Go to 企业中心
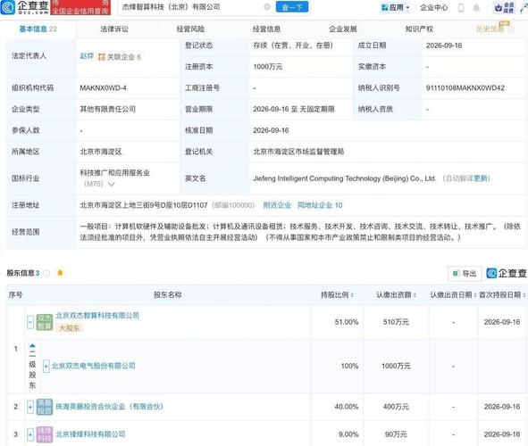This screenshot has width=528, height=446. coord(433,7)
